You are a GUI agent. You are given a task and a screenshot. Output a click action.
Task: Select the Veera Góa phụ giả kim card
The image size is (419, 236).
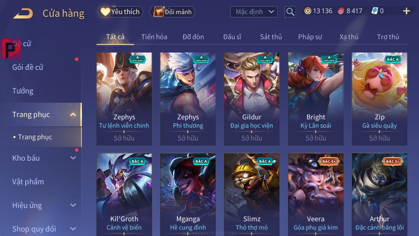[316, 194]
